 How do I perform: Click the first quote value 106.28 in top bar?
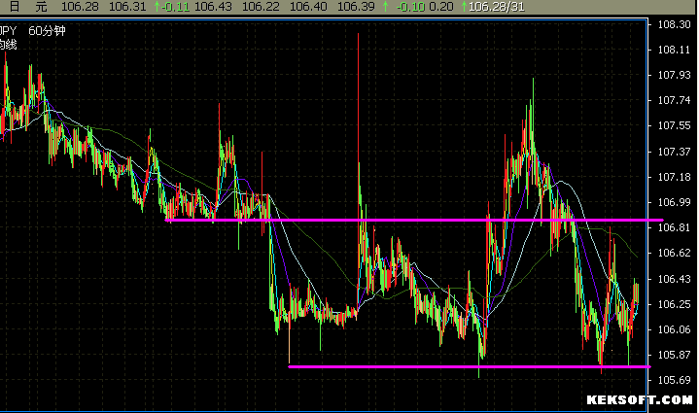click(80, 7)
